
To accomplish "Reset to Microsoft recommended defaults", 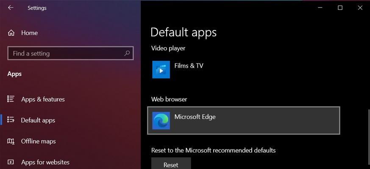I will pos(171,164).
